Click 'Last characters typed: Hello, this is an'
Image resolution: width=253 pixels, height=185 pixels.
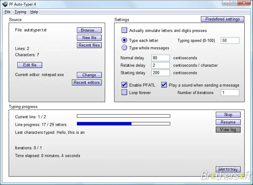pos(50,132)
